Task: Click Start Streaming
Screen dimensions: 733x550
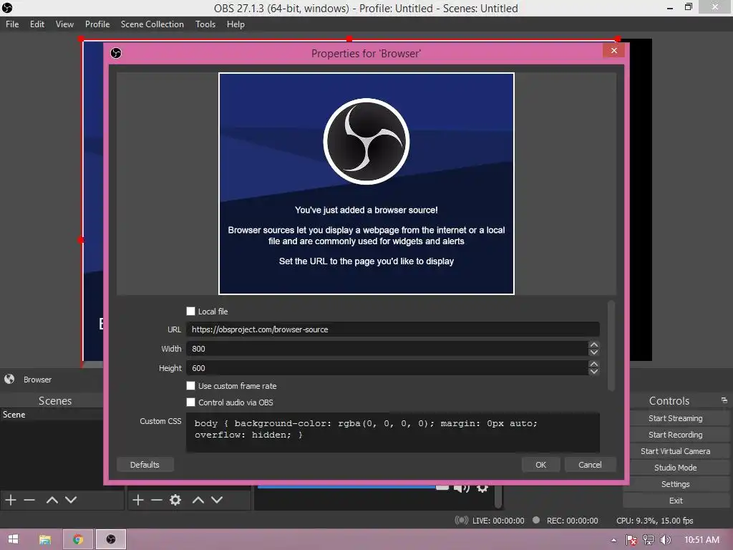Action: (x=675, y=418)
